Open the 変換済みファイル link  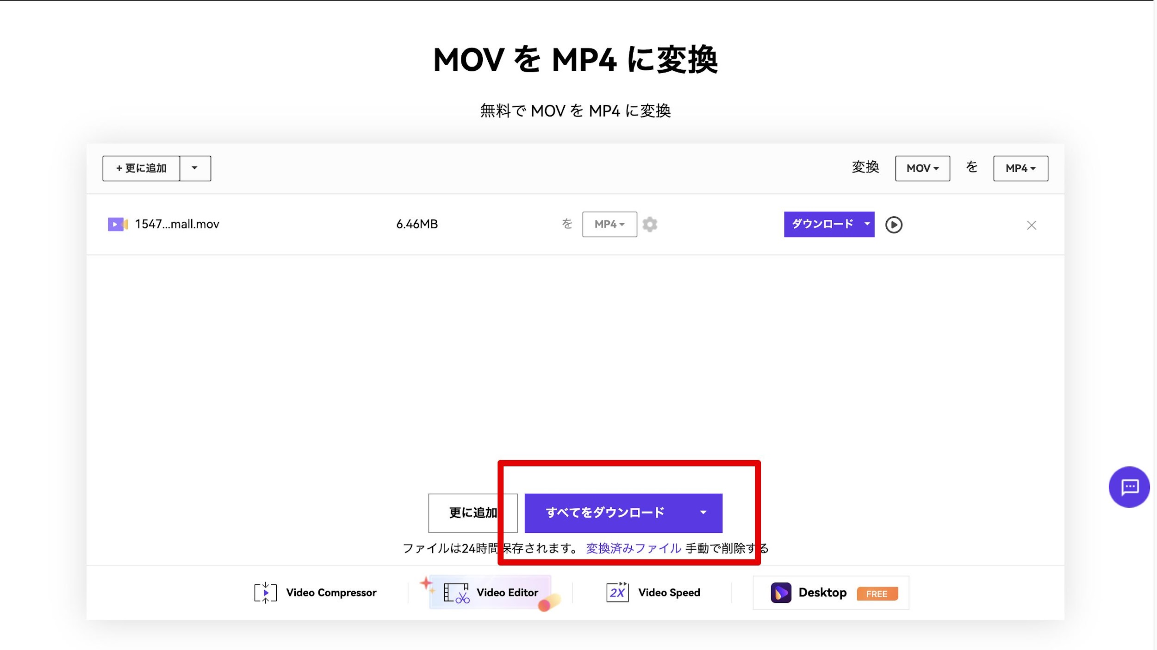(x=633, y=548)
